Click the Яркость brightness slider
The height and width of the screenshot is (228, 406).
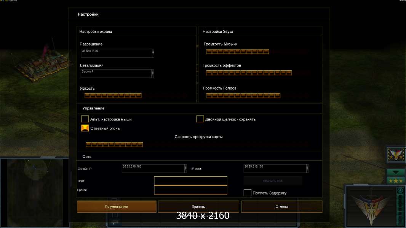pos(113,96)
